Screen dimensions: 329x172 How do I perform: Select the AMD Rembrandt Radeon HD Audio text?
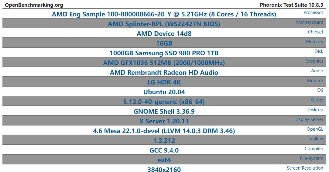[x=164, y=72]
